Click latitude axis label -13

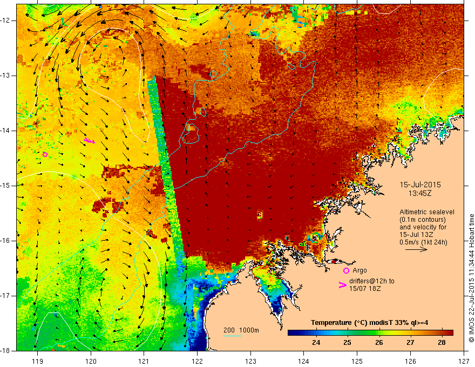pyautogui.click(x=6, y=76)
